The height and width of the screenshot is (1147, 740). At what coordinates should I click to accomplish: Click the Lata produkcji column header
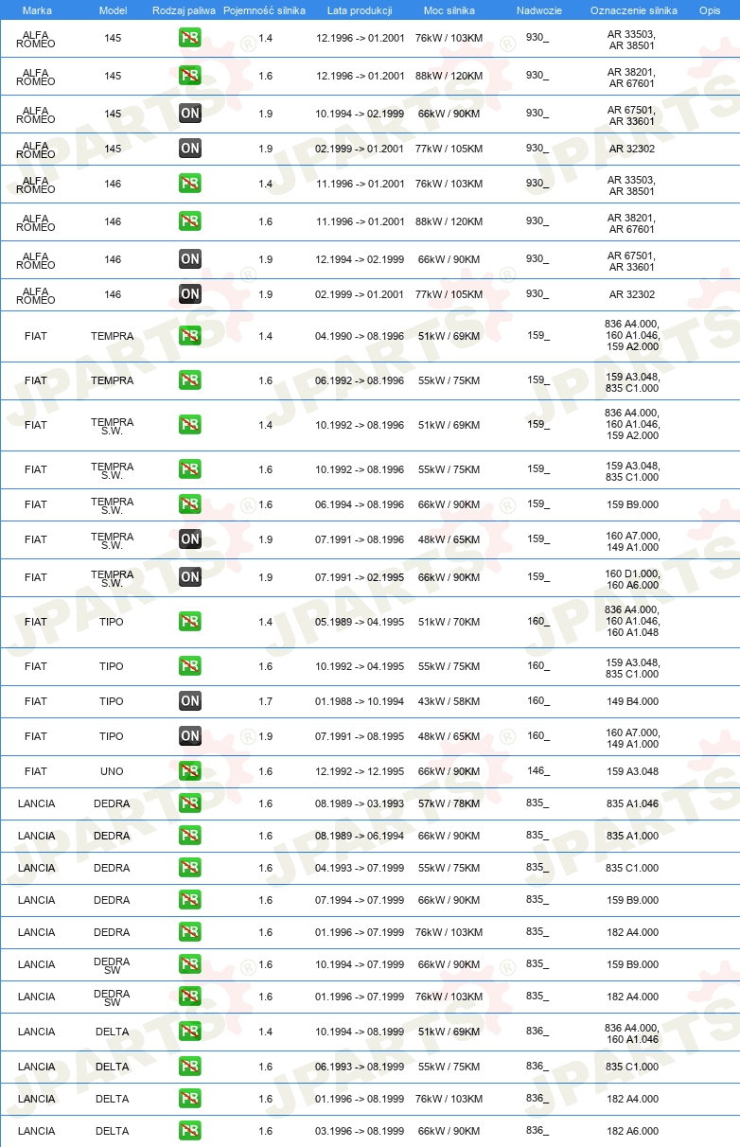(x=360, y=9)
